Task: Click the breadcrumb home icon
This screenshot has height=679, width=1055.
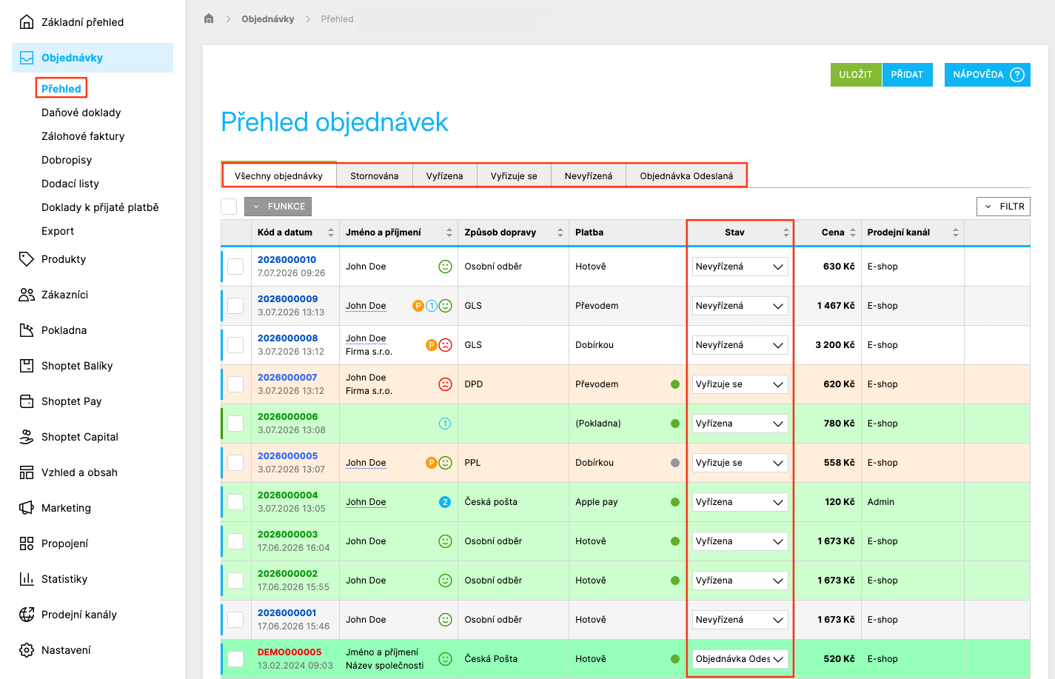Action: click(209, 19)
